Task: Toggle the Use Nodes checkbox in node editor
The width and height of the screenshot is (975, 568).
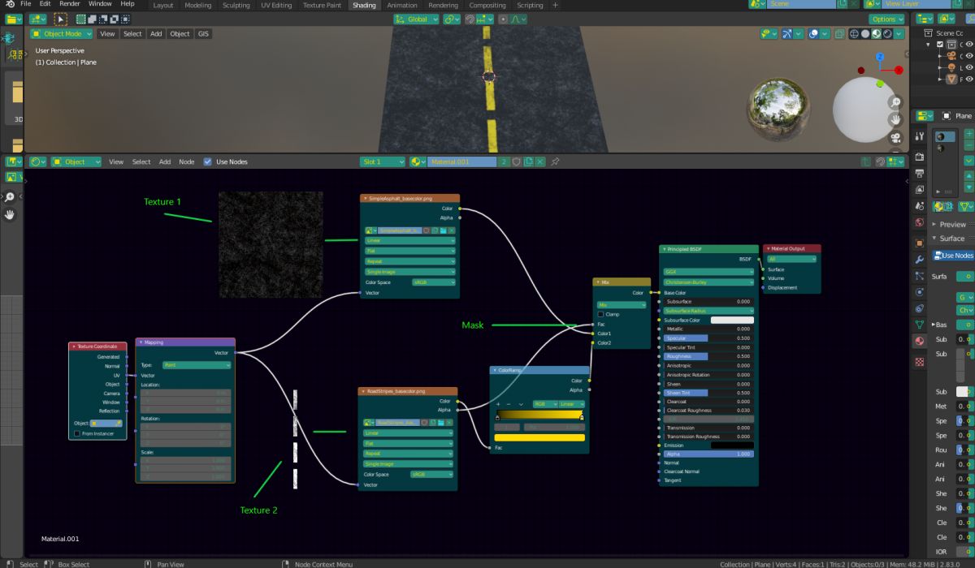Action: pos(208,161)
